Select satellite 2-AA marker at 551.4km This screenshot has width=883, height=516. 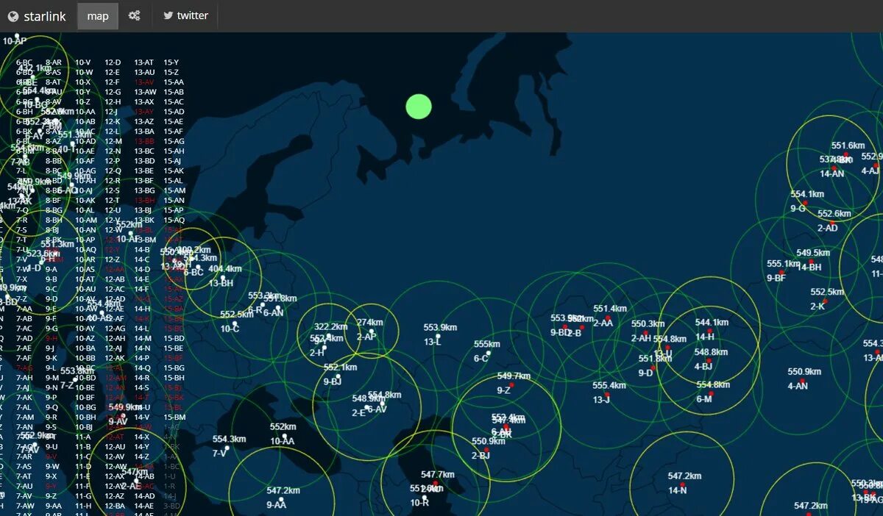609,318
